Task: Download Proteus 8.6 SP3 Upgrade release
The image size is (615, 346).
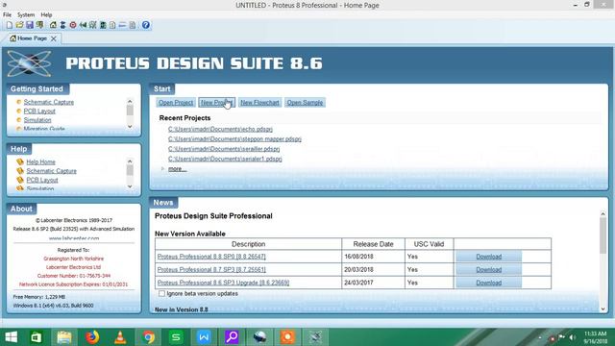Action: [489, 283]
